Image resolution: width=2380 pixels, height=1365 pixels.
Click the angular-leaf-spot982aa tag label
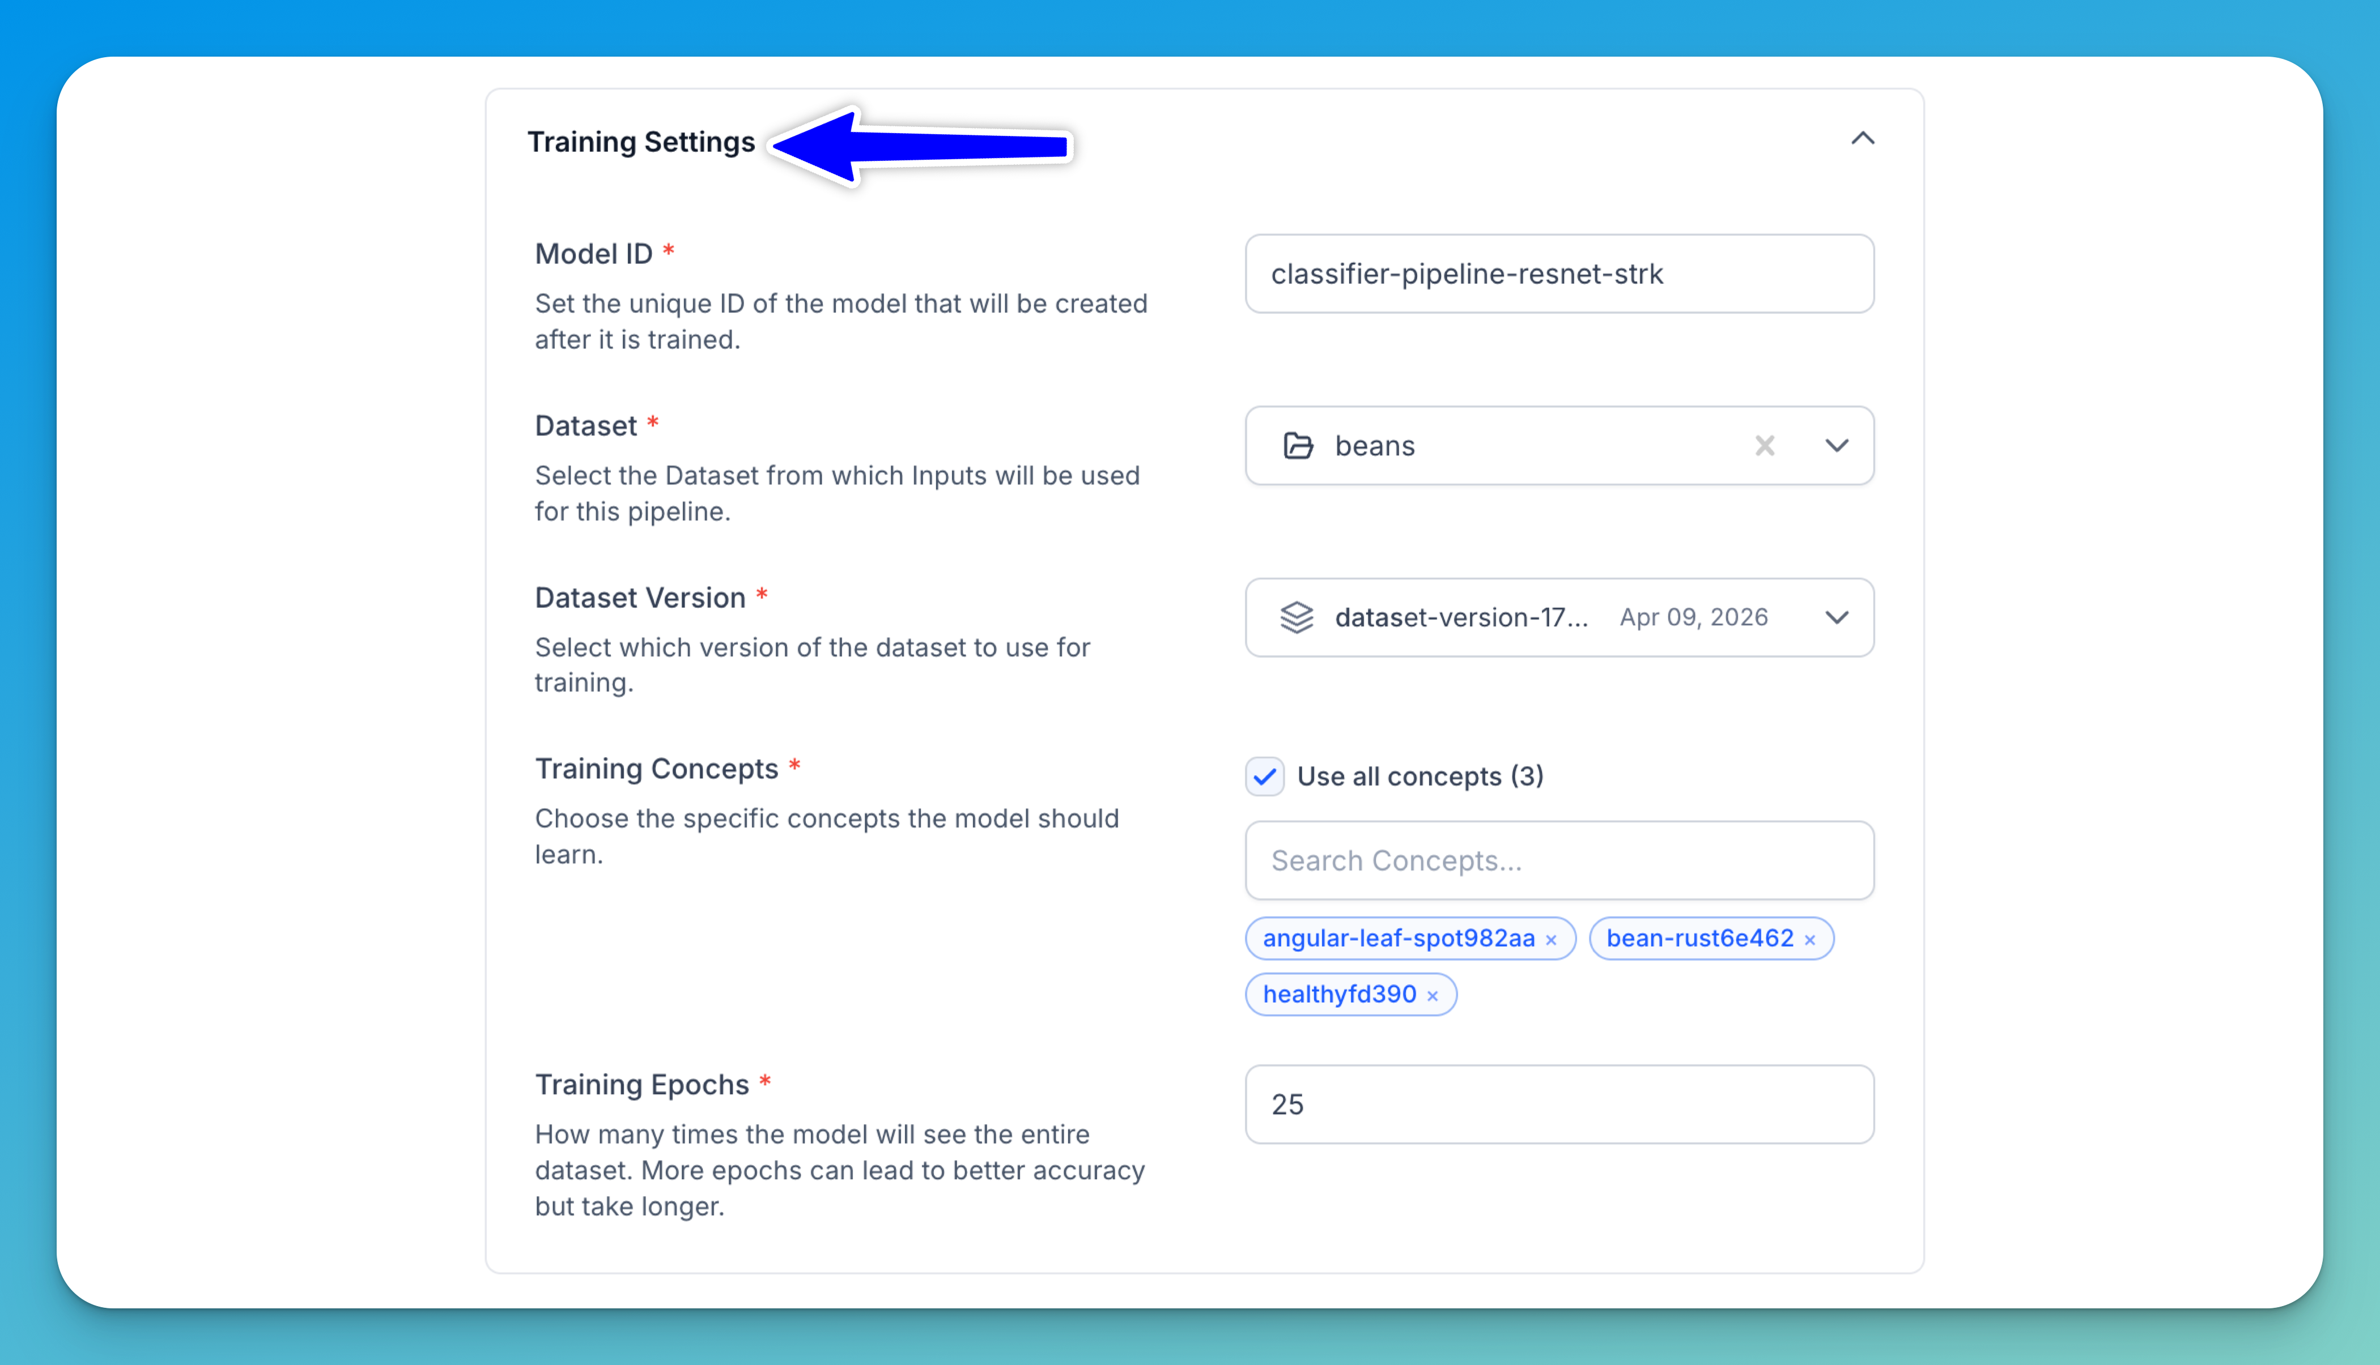pos(1398,939)
